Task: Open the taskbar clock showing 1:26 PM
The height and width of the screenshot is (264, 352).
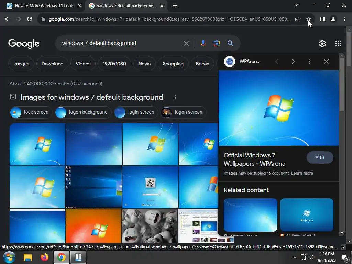Action: [327, 257]
